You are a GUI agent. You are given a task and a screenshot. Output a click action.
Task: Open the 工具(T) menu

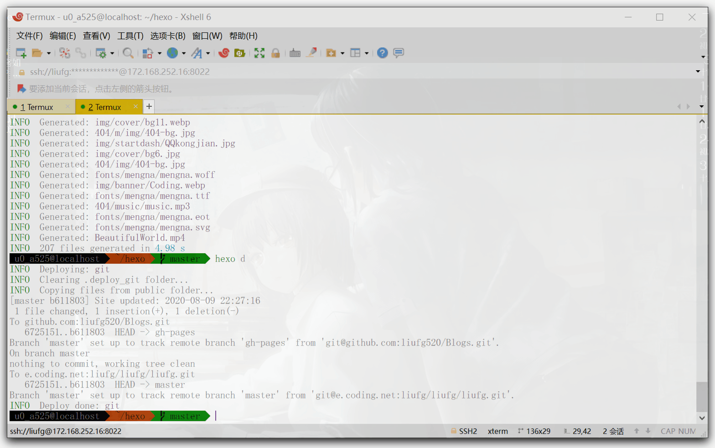pyautogui.click(x=130, y=36)
